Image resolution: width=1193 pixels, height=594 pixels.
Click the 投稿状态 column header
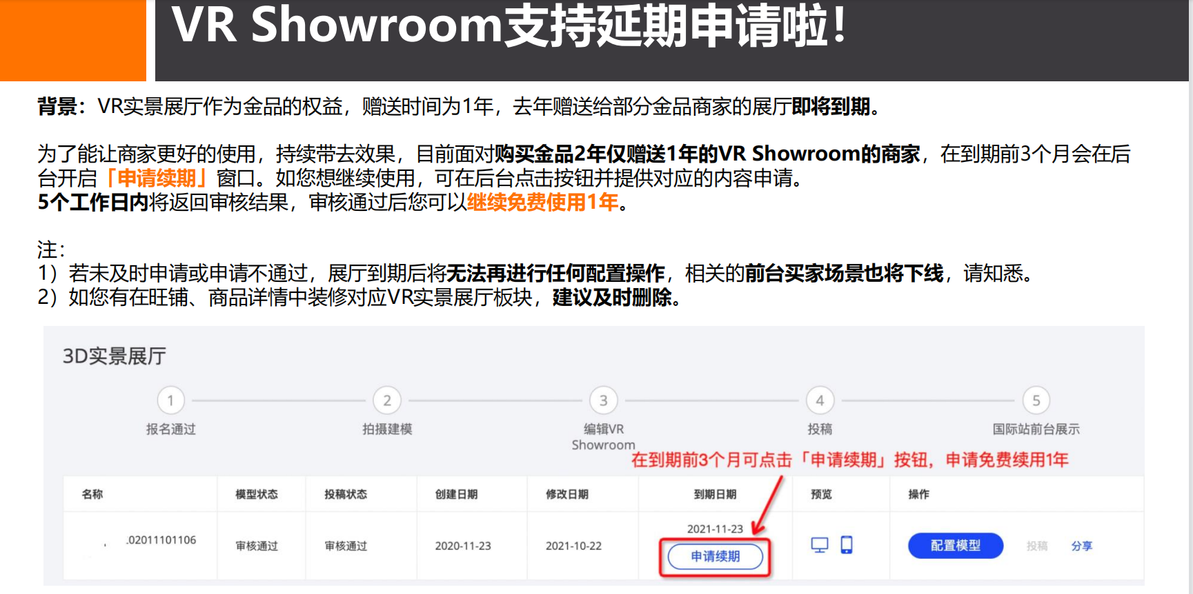point(346,494)
